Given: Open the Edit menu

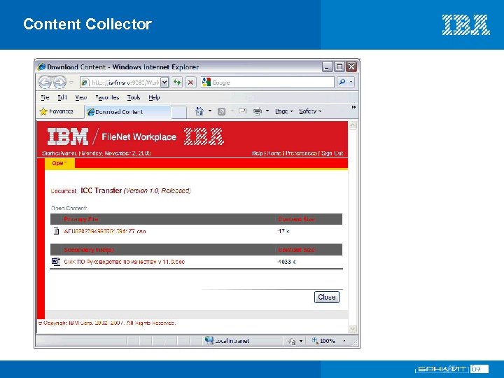Looking at the screenshot, I should (x=62, y=97).
